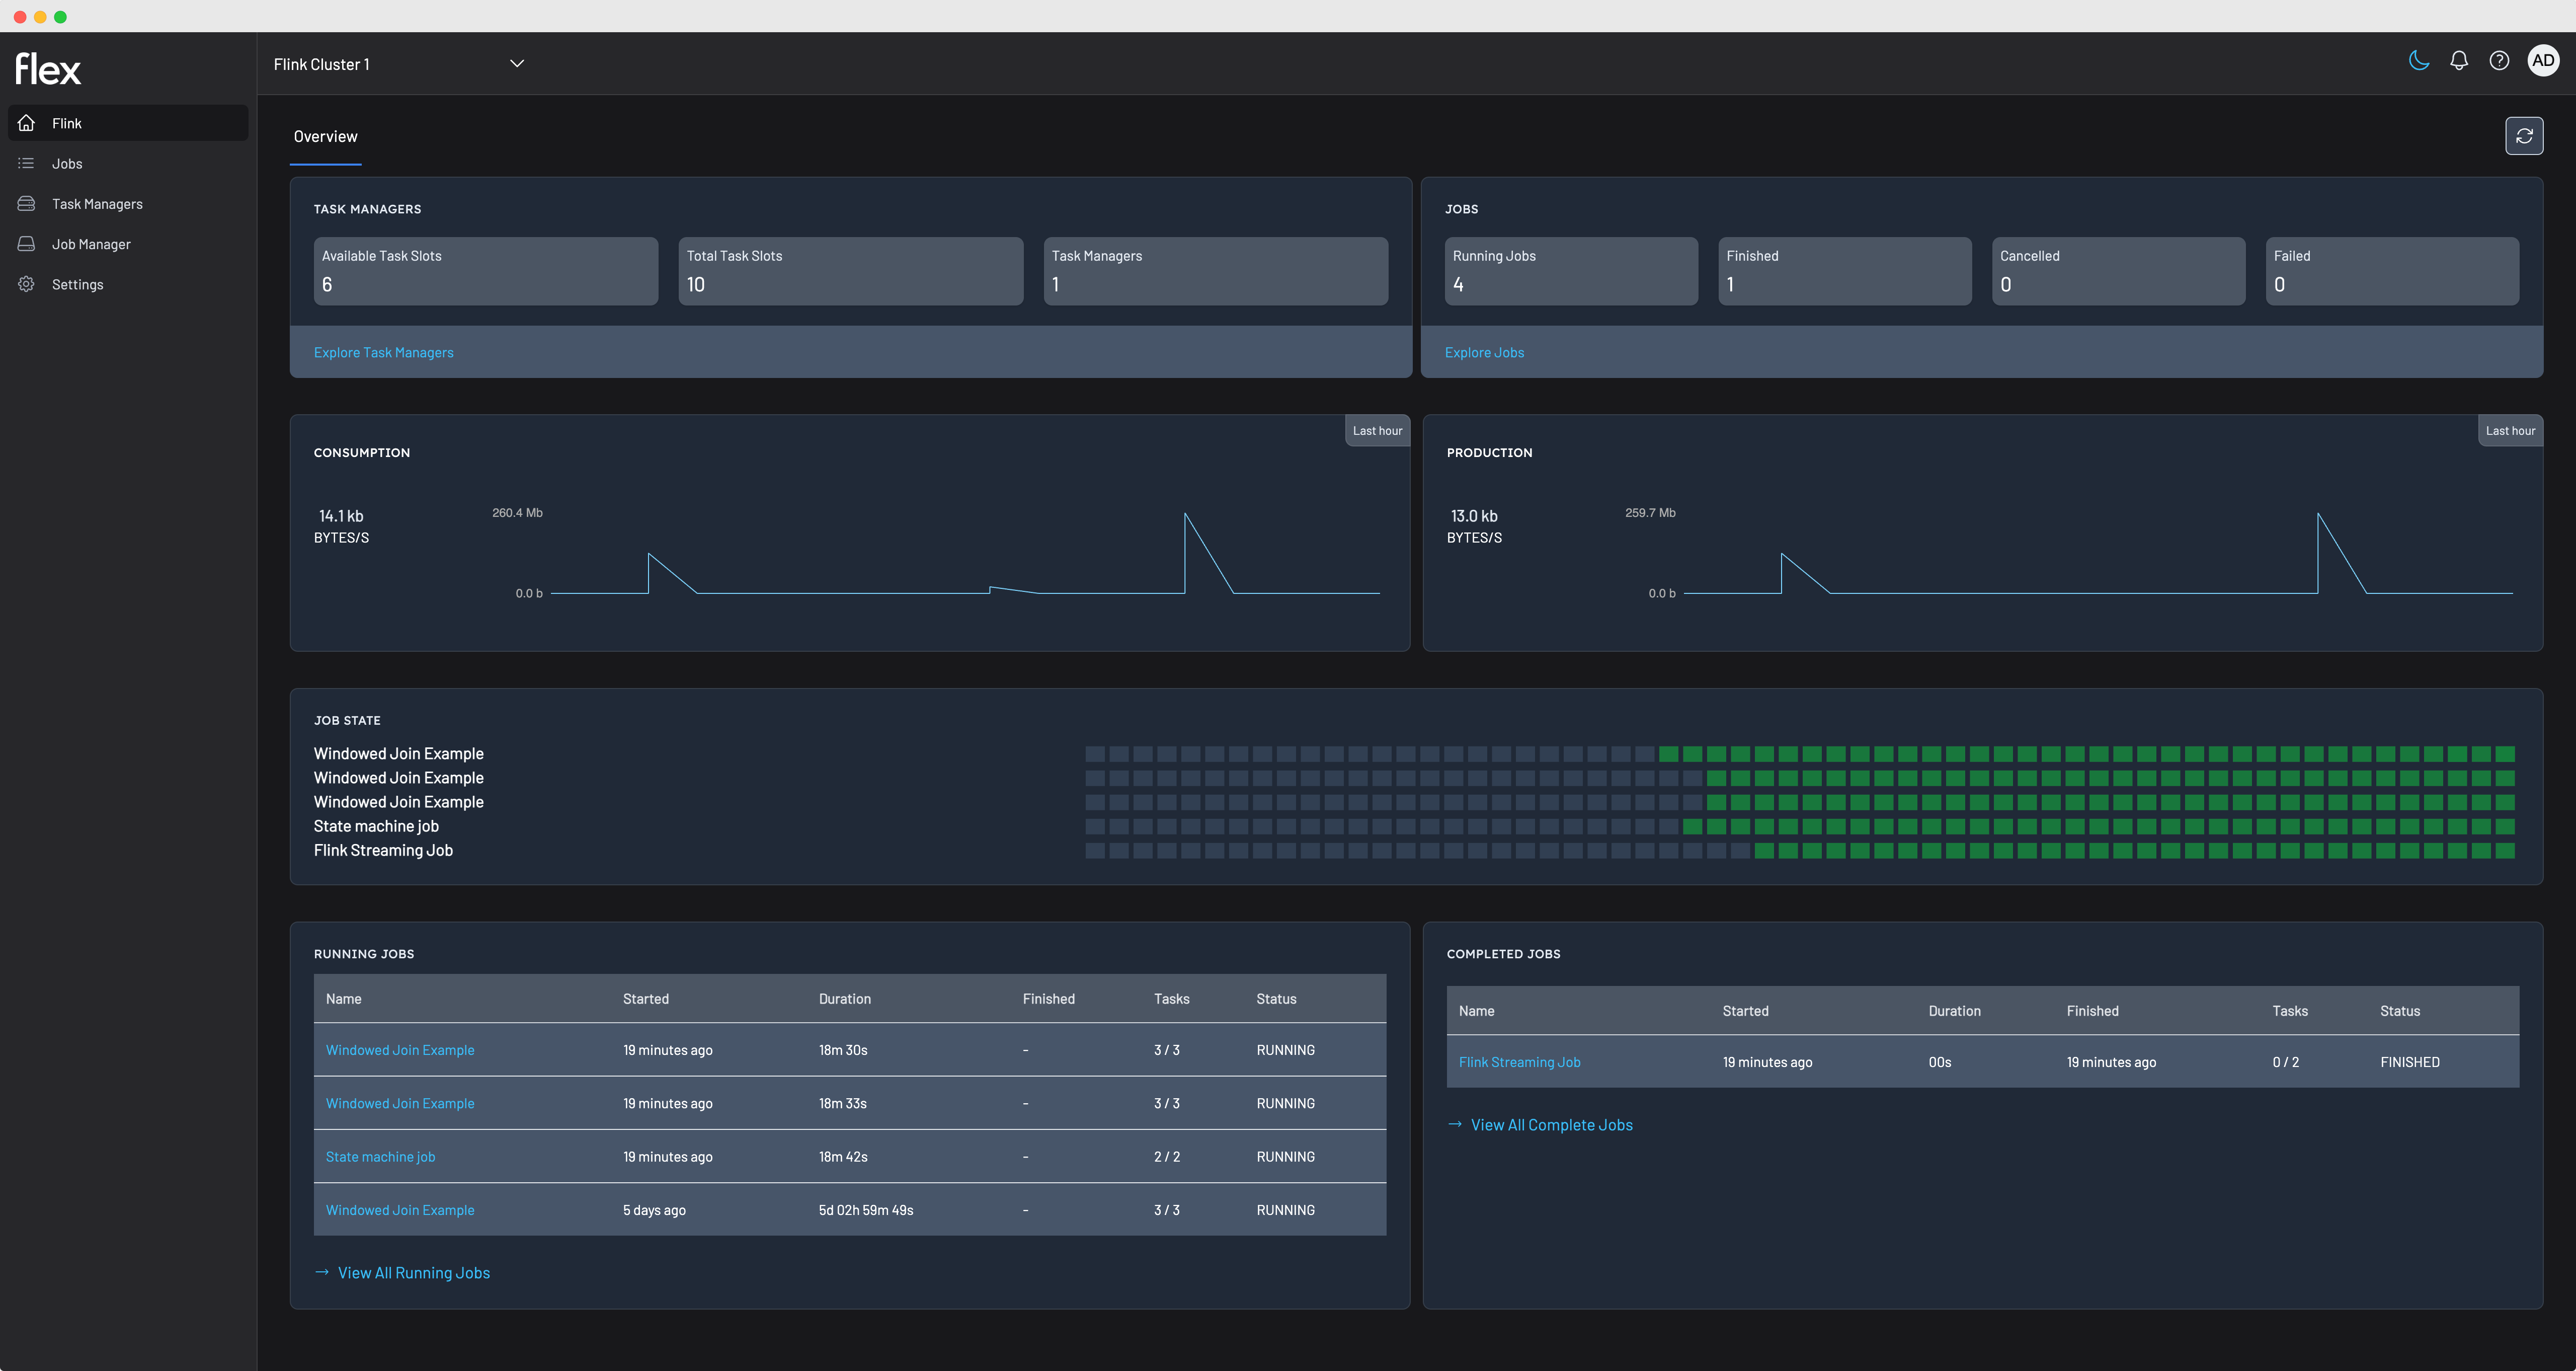Image resolution: width=2576 pixels, height=1371 pixels.
Task: Open Flink Streaming Job in completed jobs
Action: pos(1519,1062)
